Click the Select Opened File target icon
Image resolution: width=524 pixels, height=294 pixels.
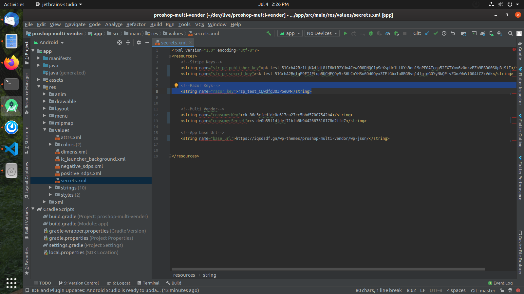[x=120, y=42]
